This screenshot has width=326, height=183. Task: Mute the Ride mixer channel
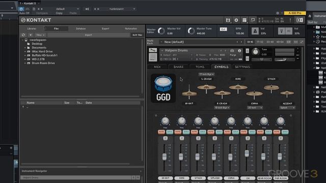point(178,132)
